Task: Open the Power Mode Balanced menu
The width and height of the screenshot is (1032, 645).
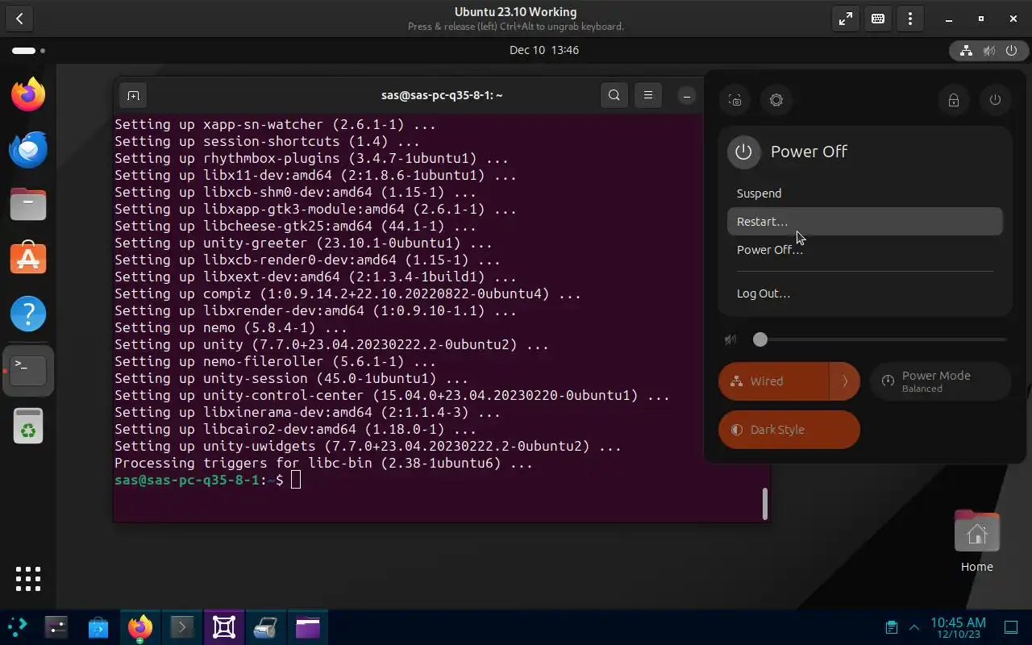Action: click(x=940, y=381)
